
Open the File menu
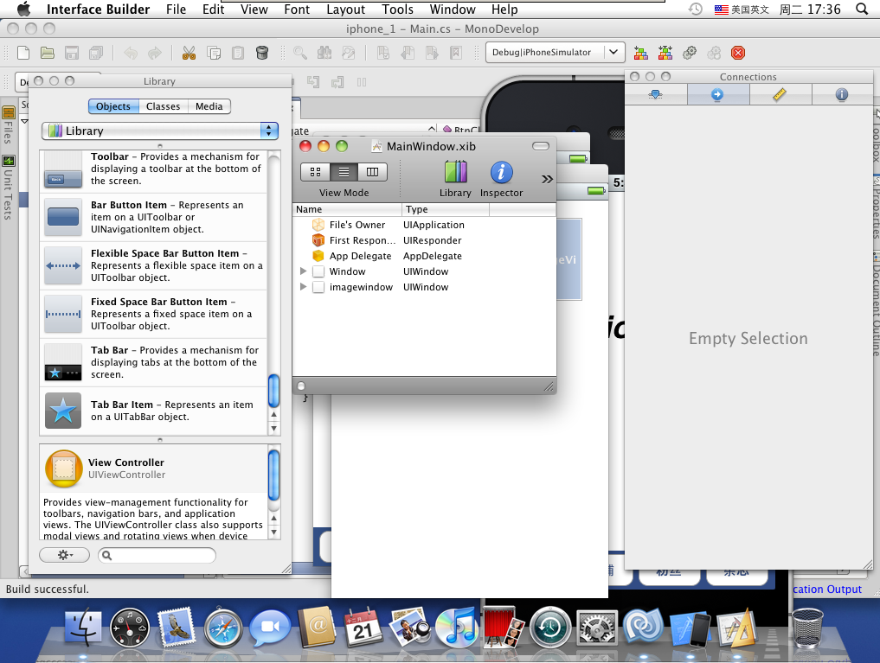pyautogui.click(x=177, y=9)
